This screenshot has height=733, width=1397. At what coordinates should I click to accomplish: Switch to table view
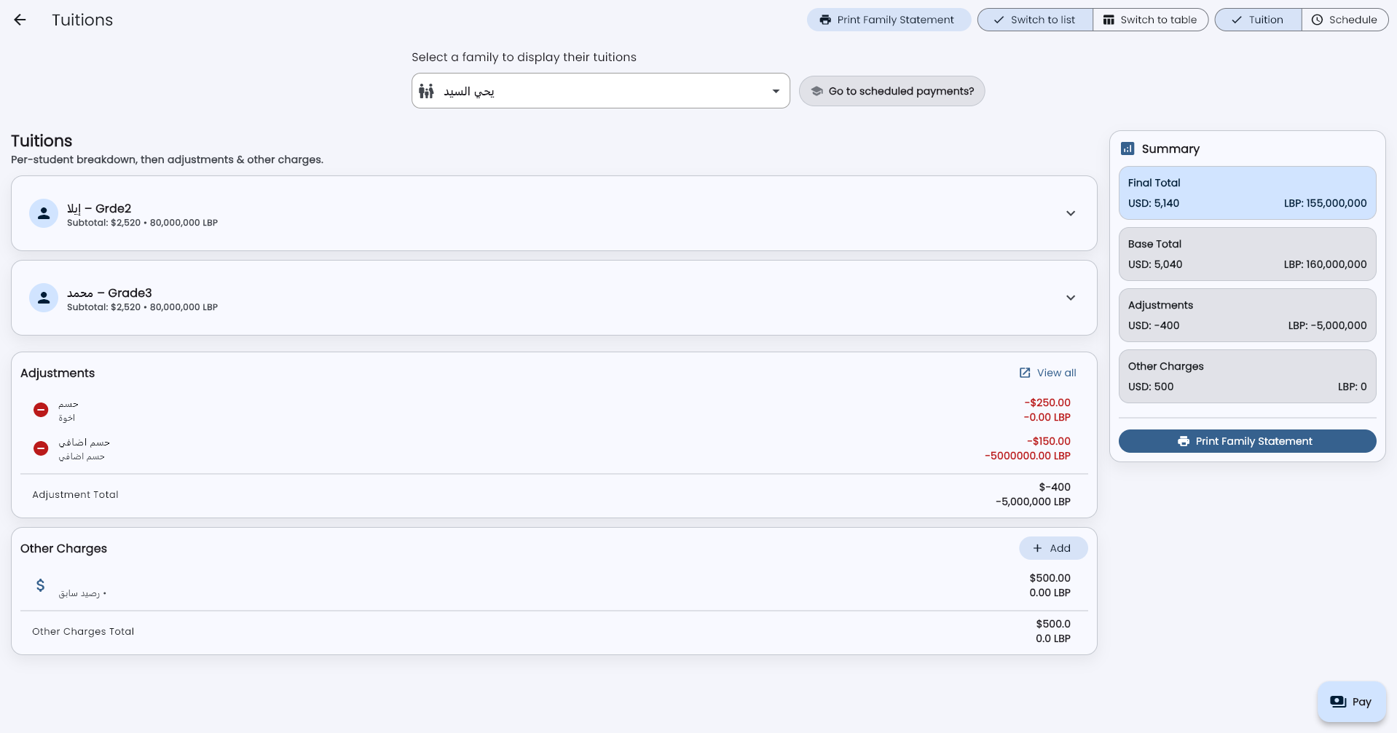coord(1150,20)
